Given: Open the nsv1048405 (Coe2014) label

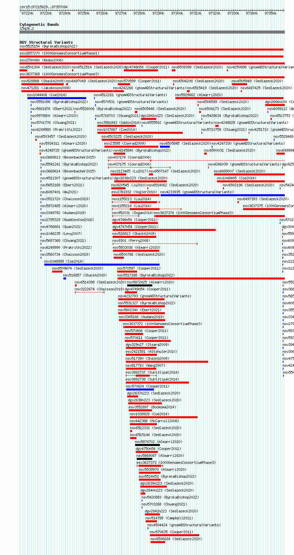Looking at the screenshot, I should pos(237,178).
